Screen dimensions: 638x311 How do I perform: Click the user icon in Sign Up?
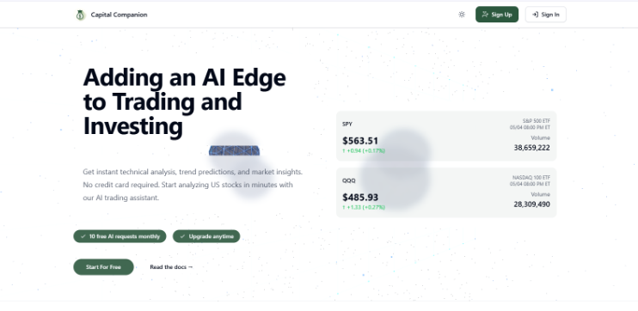coord(485,15)
